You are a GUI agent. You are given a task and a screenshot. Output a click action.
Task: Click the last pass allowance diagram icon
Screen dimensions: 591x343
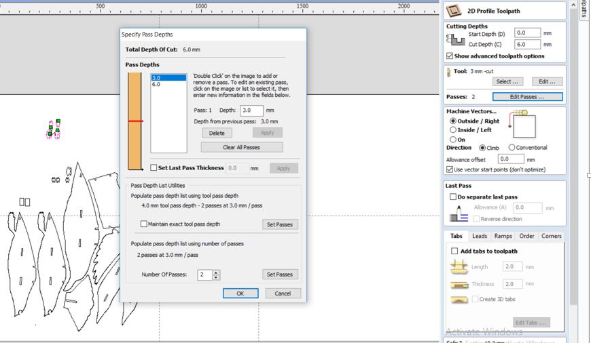(459, 214)
